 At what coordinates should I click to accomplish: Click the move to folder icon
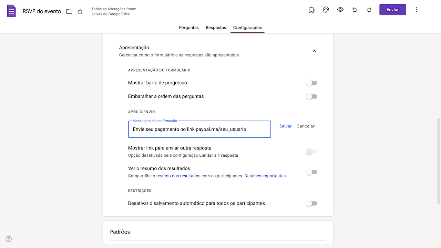pos(69,11)
